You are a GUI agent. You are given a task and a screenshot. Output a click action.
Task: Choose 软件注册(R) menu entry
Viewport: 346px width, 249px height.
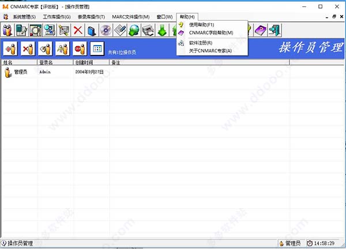pos(201,43)
